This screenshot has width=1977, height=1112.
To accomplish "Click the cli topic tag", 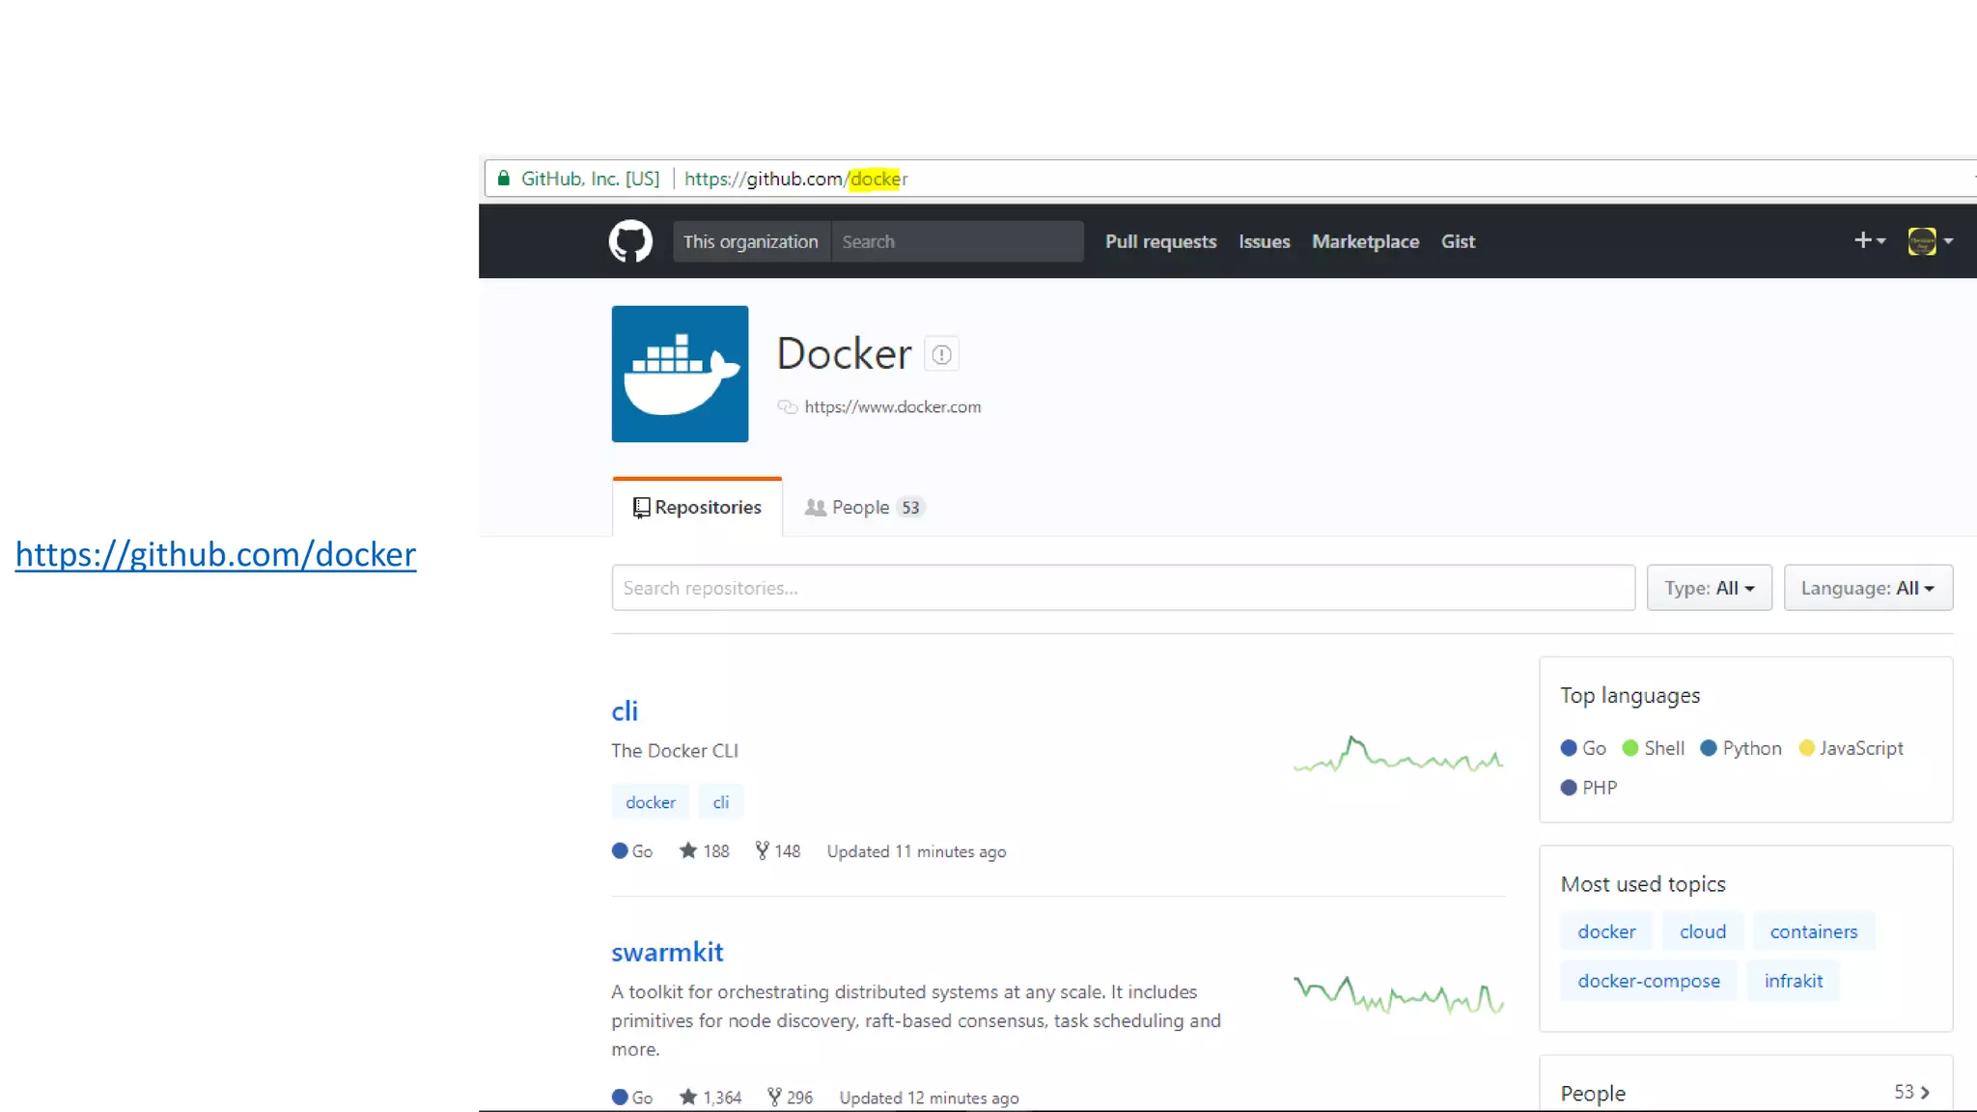I will (x=721, y=802).
